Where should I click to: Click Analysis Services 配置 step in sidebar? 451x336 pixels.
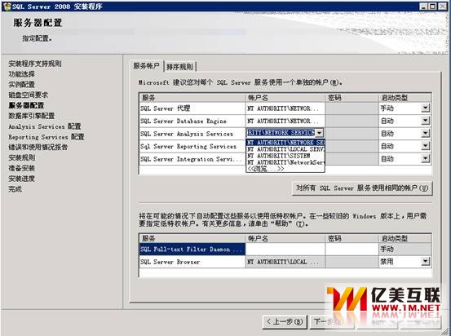click(x=45, y=126)
